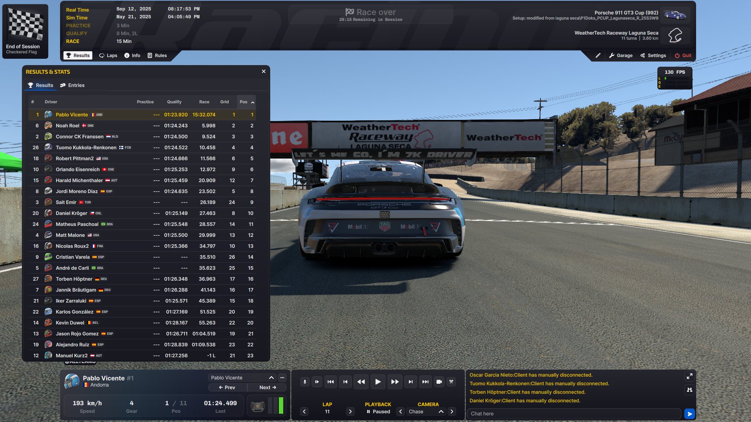Jump to the replay beginning
This screenshot has width=751, height=422.
(x=331, y=382)
